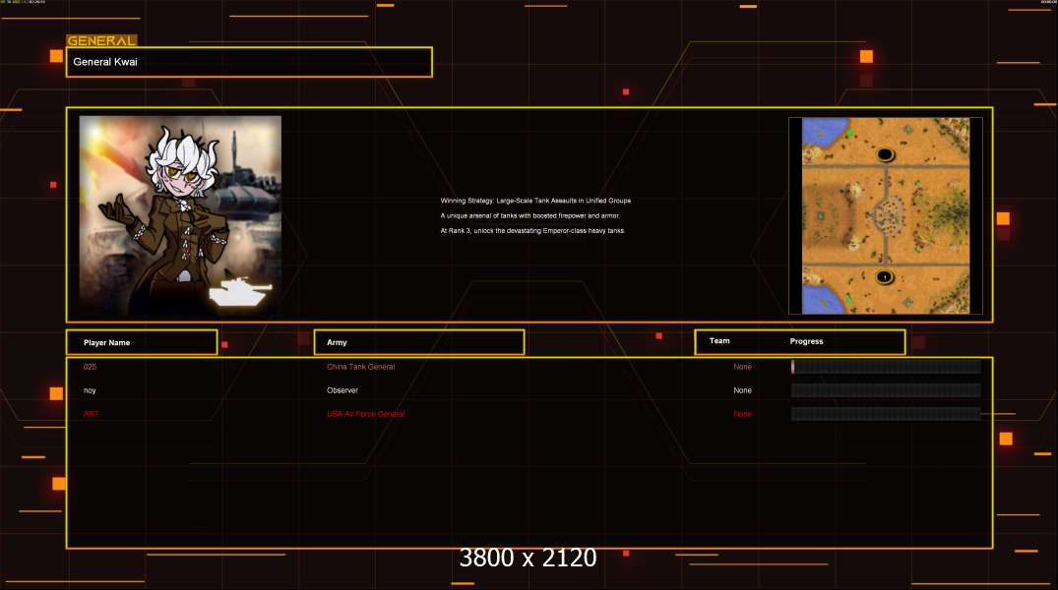
Task: Click 'China Tank General' army entry
Action: [360, 367]
